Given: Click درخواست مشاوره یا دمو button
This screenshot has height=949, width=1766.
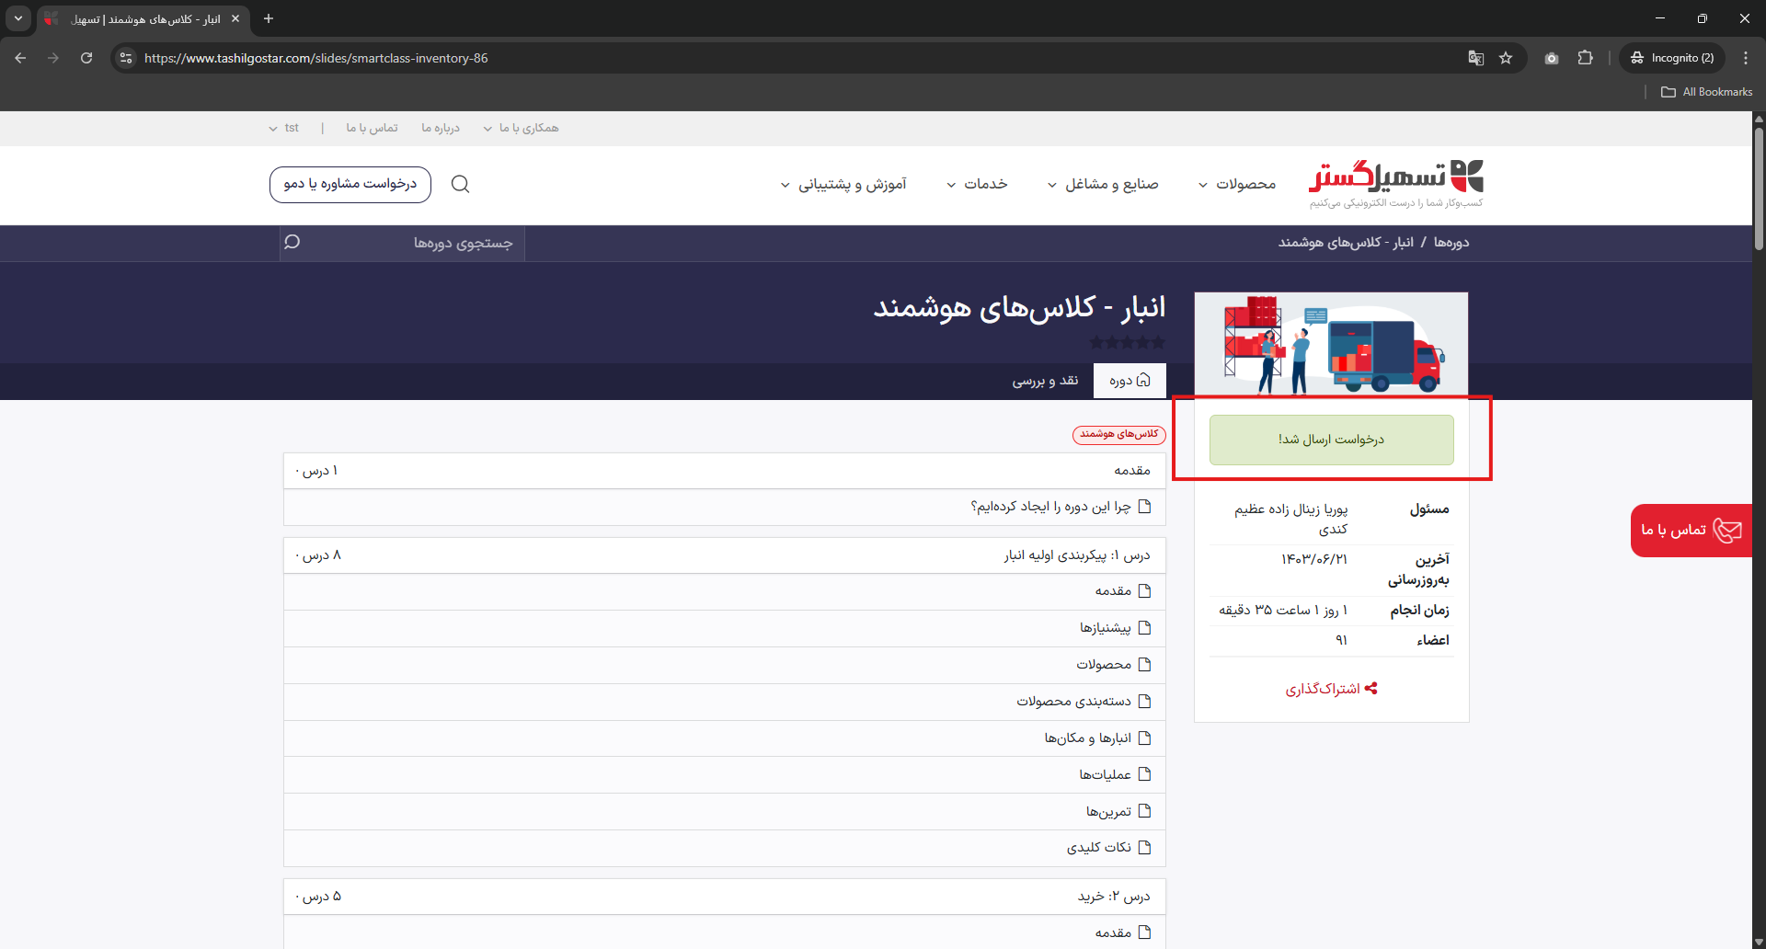Looking at the screenshot, I should click(x=350, y=185).
